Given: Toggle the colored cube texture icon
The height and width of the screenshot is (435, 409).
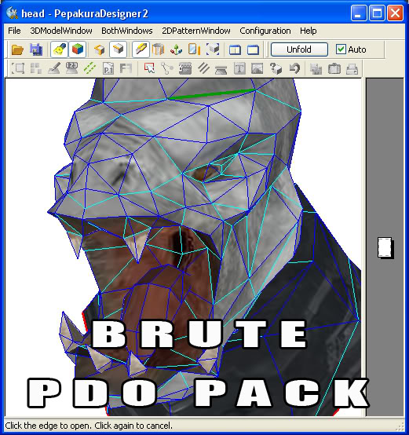Looking at the screenshot, I should click(x=78, y=49).
